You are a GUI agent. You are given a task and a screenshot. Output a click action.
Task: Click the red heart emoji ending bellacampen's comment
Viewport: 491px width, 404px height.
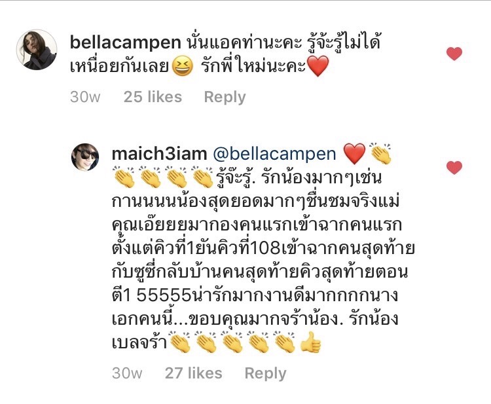[318, 66]
